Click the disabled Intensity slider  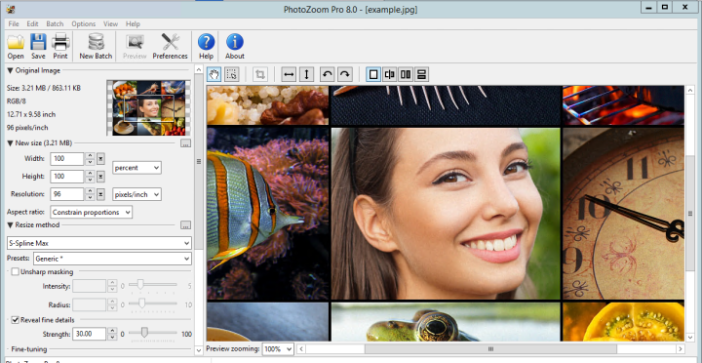click(x=153, y=285)
